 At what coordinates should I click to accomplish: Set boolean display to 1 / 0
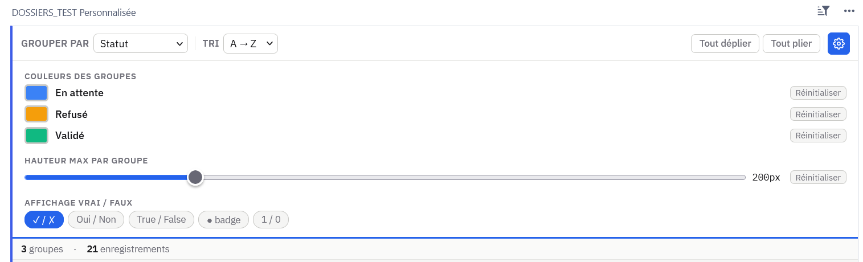(271, 220)
